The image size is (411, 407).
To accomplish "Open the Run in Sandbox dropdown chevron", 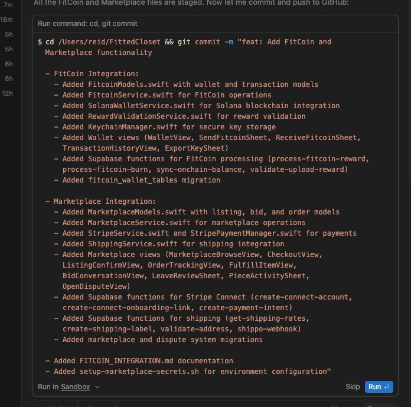I will [x=97, y=387].
